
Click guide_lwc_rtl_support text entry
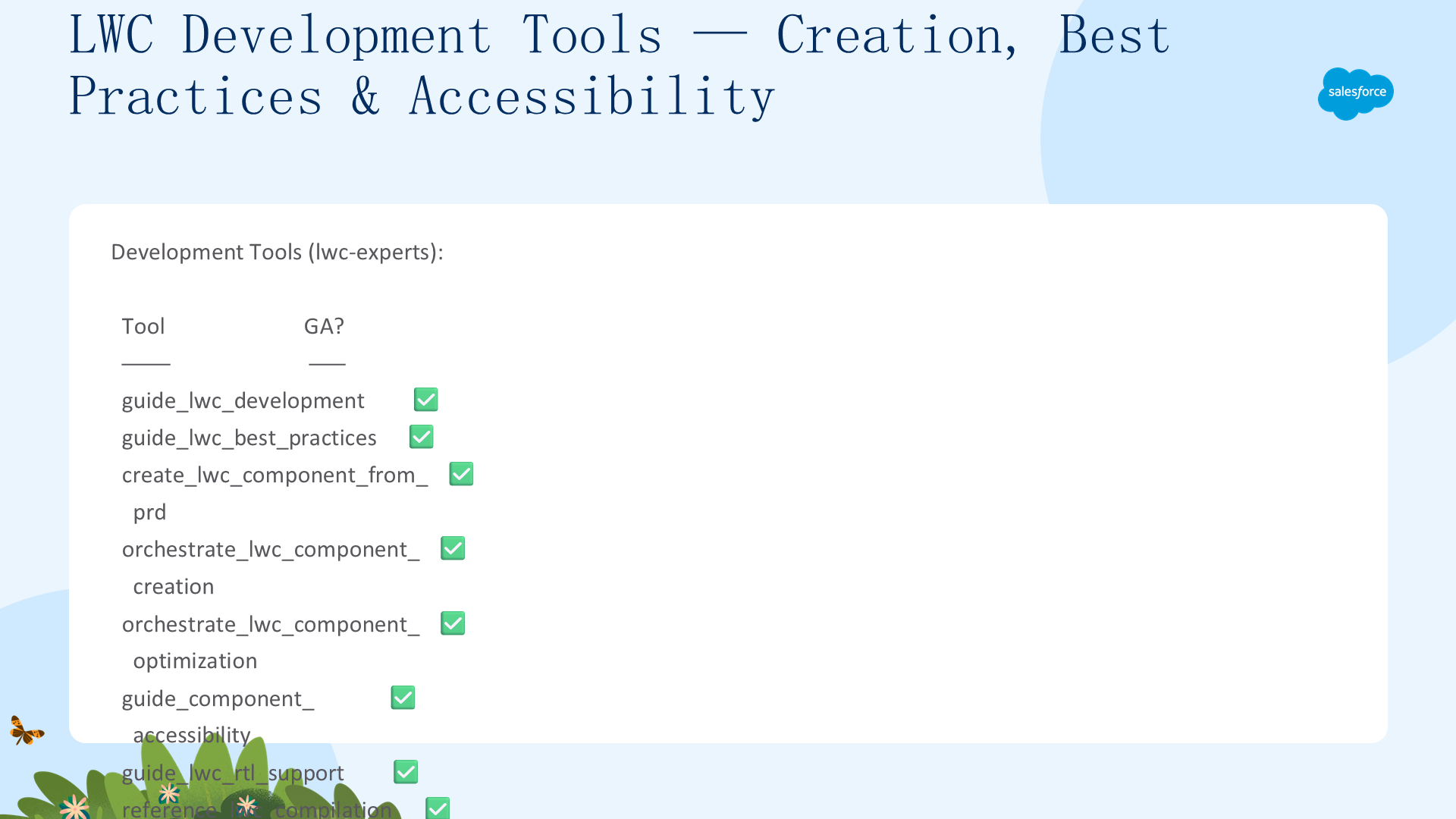233,773
